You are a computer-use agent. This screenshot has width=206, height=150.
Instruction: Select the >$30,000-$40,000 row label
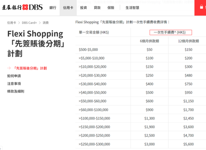coord(93,84)
